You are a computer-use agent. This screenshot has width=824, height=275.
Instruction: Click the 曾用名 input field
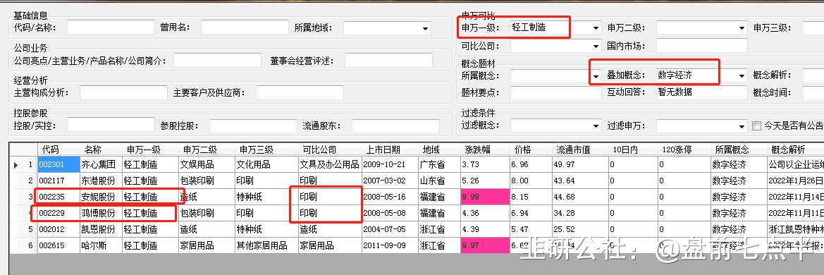(245, 28)
